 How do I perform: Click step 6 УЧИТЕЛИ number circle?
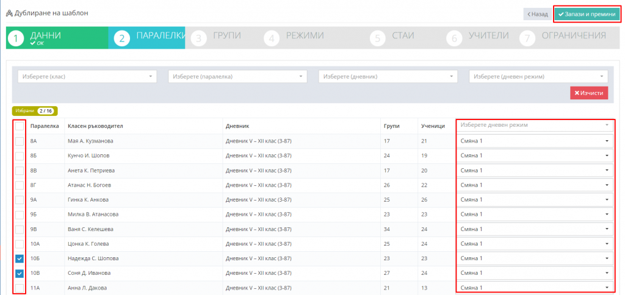pyautogui.click(x=454, y=38)
